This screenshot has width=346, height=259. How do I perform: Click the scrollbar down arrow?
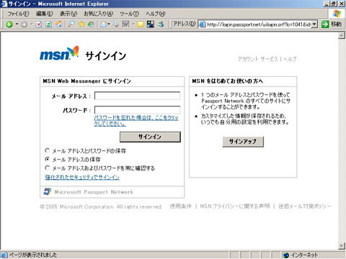[x=342, y=246]
